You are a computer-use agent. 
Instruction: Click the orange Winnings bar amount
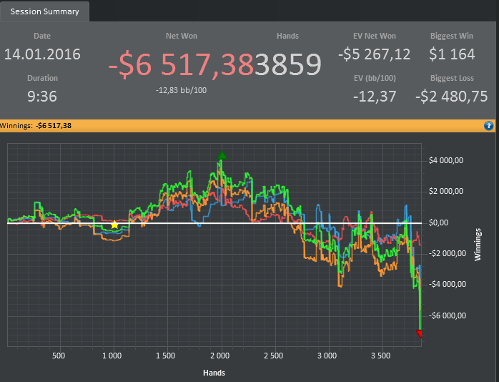click(53, 126)
